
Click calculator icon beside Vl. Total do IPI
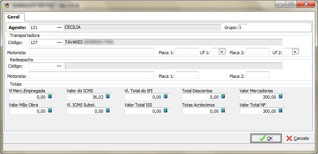pyautogui.click(x=165, y=97)
